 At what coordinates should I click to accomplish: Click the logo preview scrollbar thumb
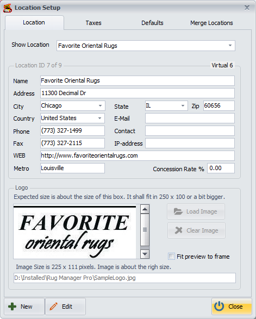point(145,230)
